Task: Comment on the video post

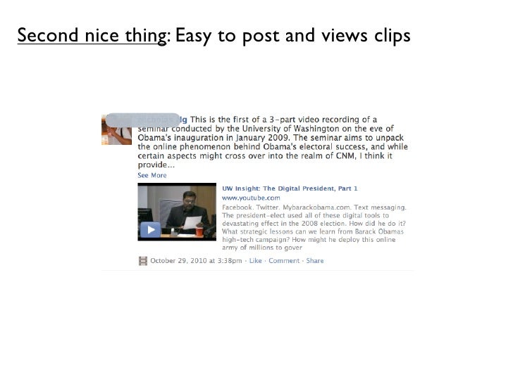Action: [x=284, y=260]
